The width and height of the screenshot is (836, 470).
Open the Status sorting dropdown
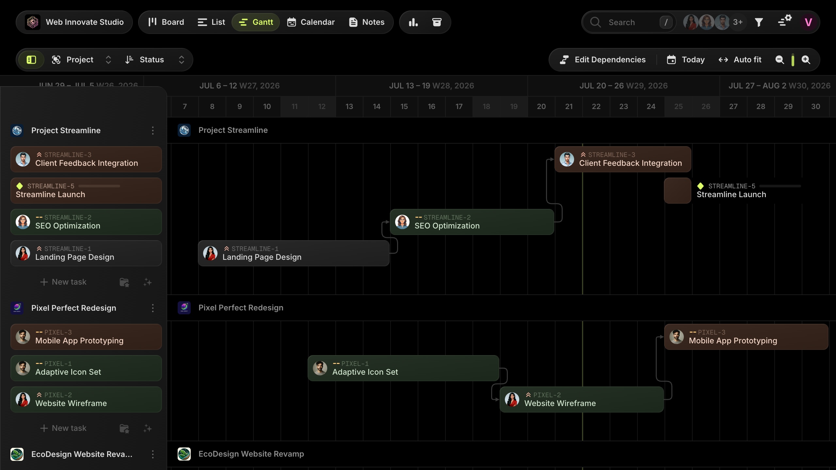[155, 60]
